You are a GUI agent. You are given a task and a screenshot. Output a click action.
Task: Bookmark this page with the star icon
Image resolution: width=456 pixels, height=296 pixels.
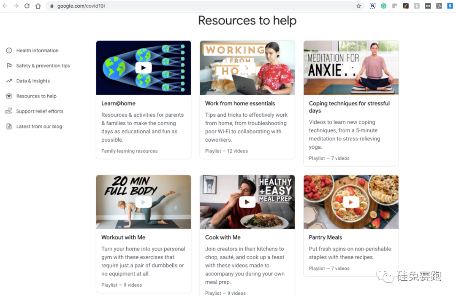pos(358,6)
